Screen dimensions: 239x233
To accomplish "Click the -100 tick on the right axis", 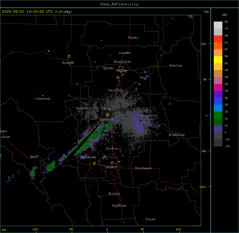I will [203, 187].
